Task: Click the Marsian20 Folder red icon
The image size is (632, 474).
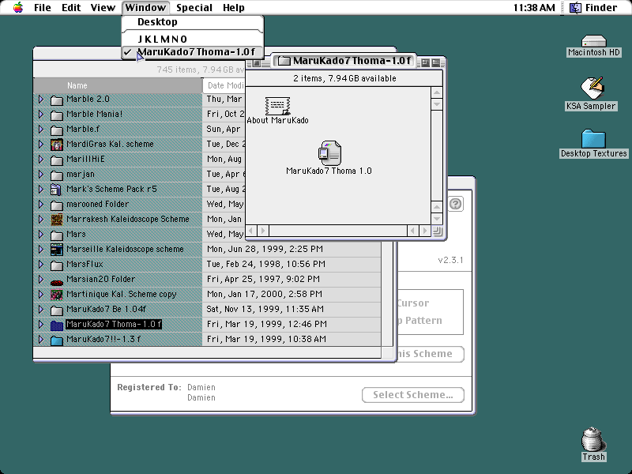Action: 57,281
